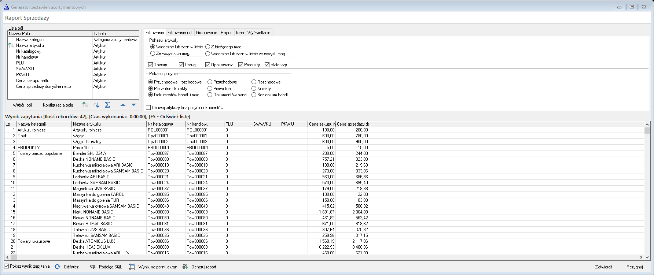The image size is (654, 275).
Task: Switch to the Filtrowanie cd. tab
Action: pyautogui.click(x=180, y=33)
